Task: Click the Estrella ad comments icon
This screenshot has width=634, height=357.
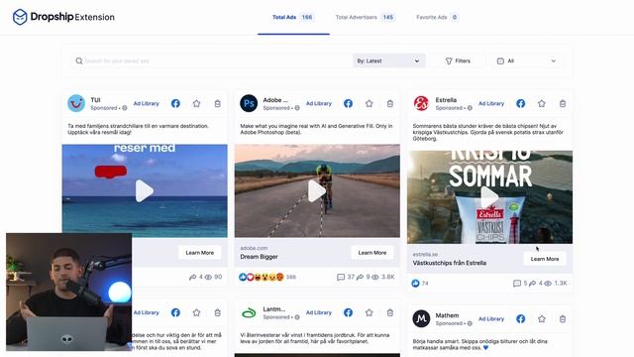Action: (x=517, y=284)
